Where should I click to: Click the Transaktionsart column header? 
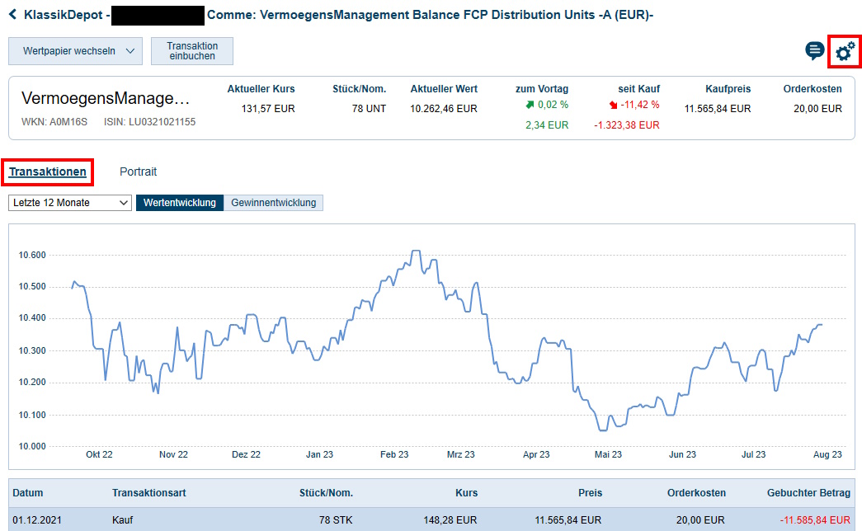(x=148, y=493)
